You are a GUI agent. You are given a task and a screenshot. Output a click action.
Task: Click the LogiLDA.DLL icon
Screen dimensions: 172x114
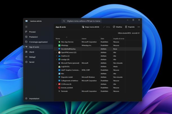point(59,67)
